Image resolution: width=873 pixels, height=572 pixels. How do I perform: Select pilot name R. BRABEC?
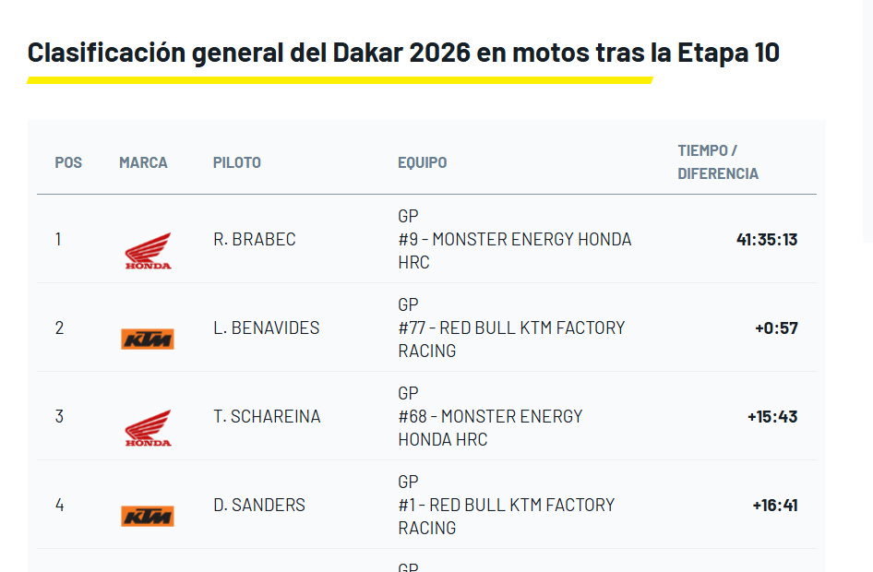point(255,239)
